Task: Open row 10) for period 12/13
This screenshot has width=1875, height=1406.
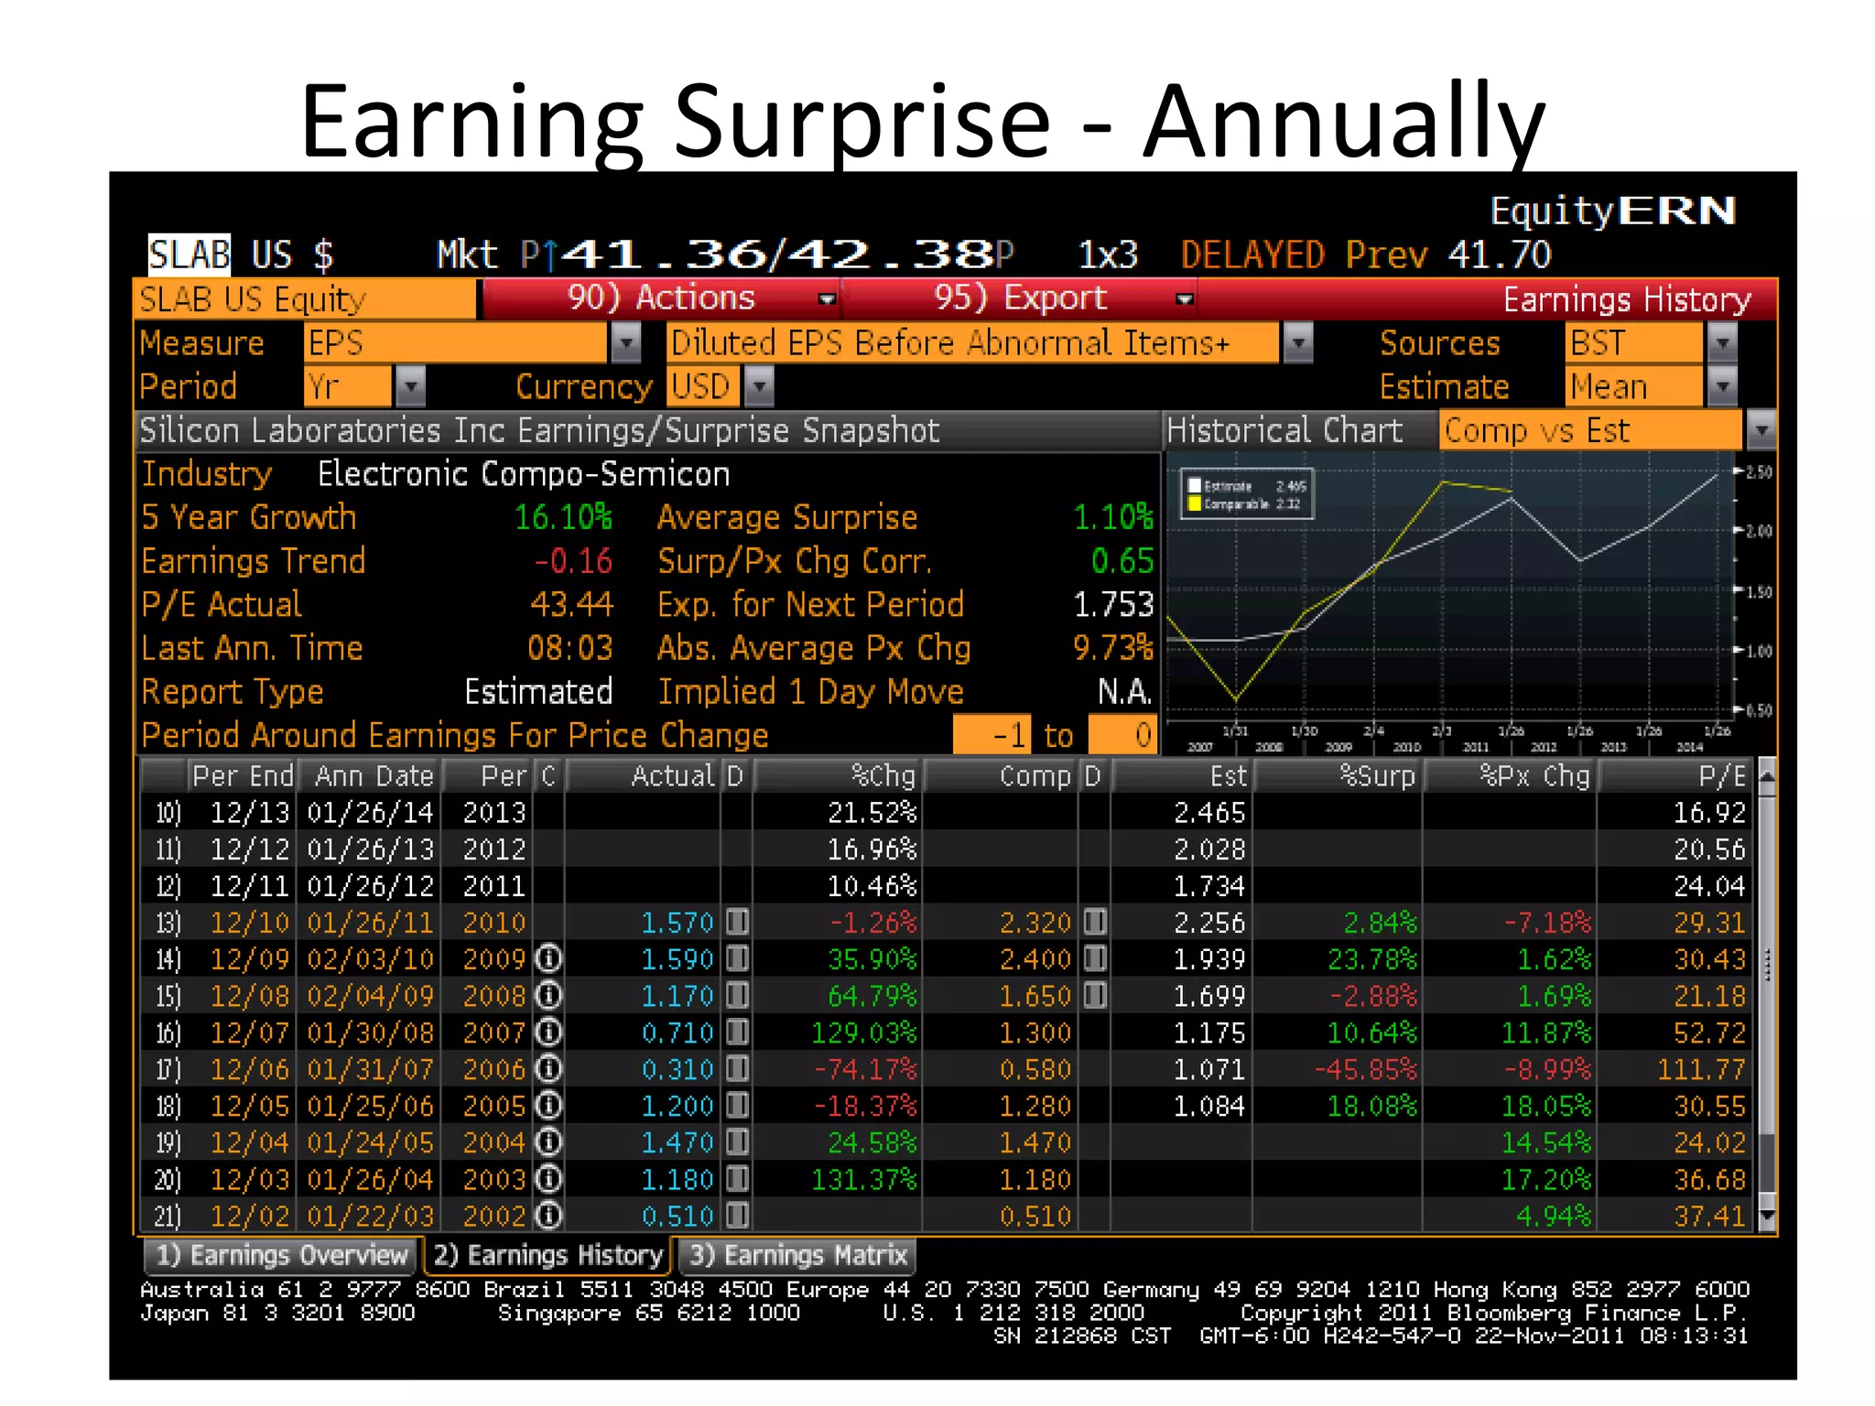Action: click(x=946, y=812)
